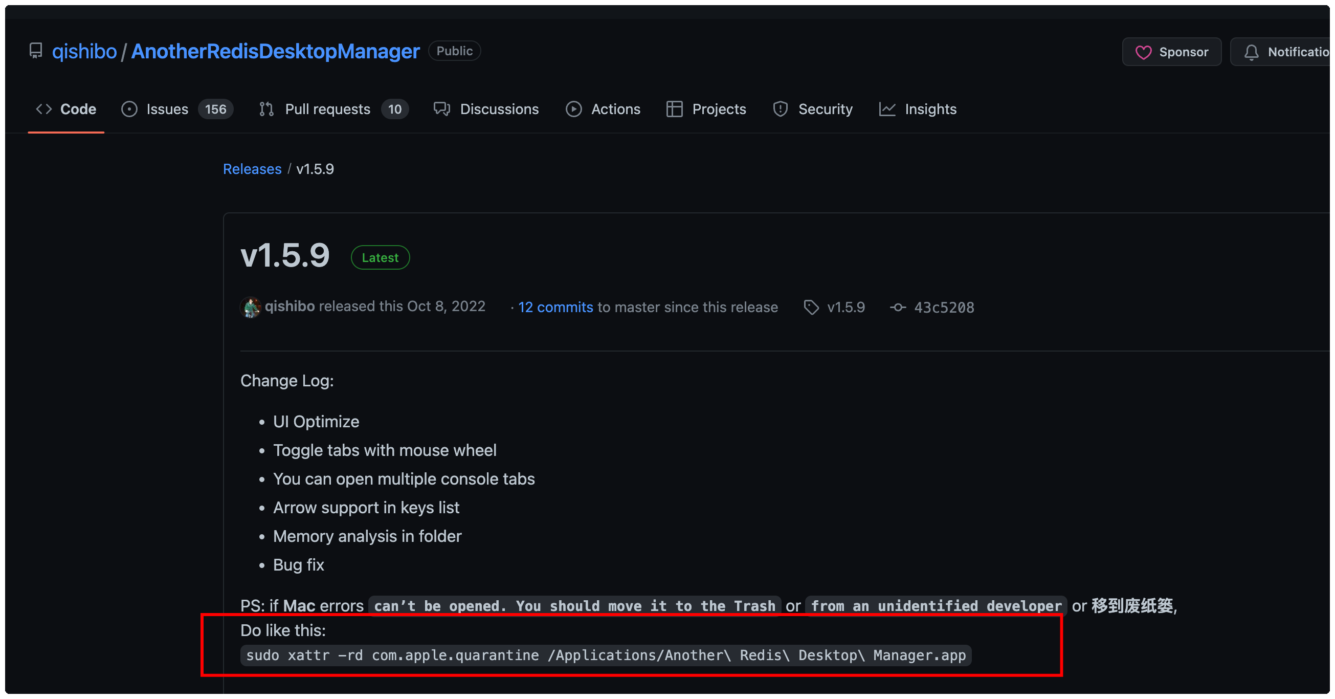This screenshot has width=1335, height=699.
Task: Click the tag icon beside v1.5.9
Action: [811, 307]
